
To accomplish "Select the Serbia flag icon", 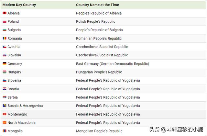I will (x=5, y=97).
